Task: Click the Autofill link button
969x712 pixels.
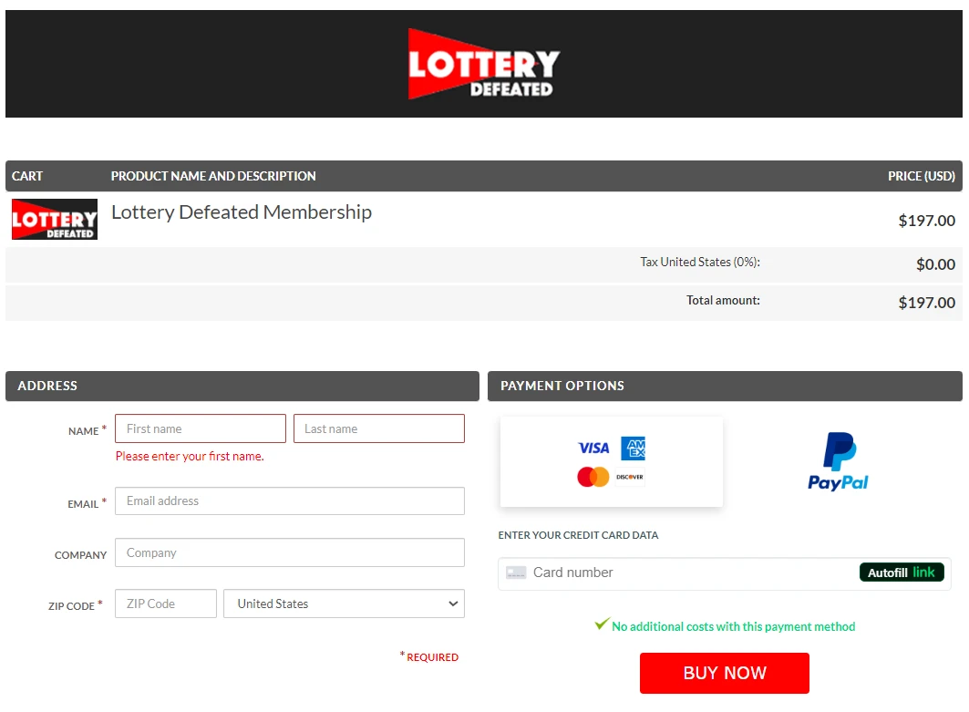Action: pyautogui.click(x=902, y=572)
